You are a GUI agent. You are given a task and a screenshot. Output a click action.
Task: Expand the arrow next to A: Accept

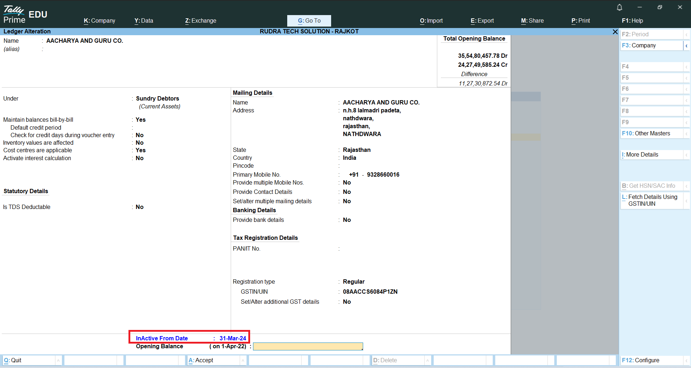tap(243, 360)
